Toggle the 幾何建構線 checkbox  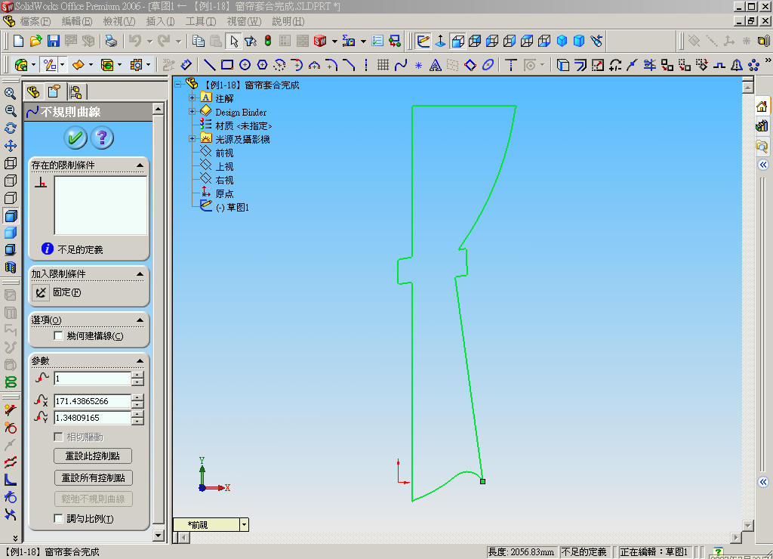point(58,336)
